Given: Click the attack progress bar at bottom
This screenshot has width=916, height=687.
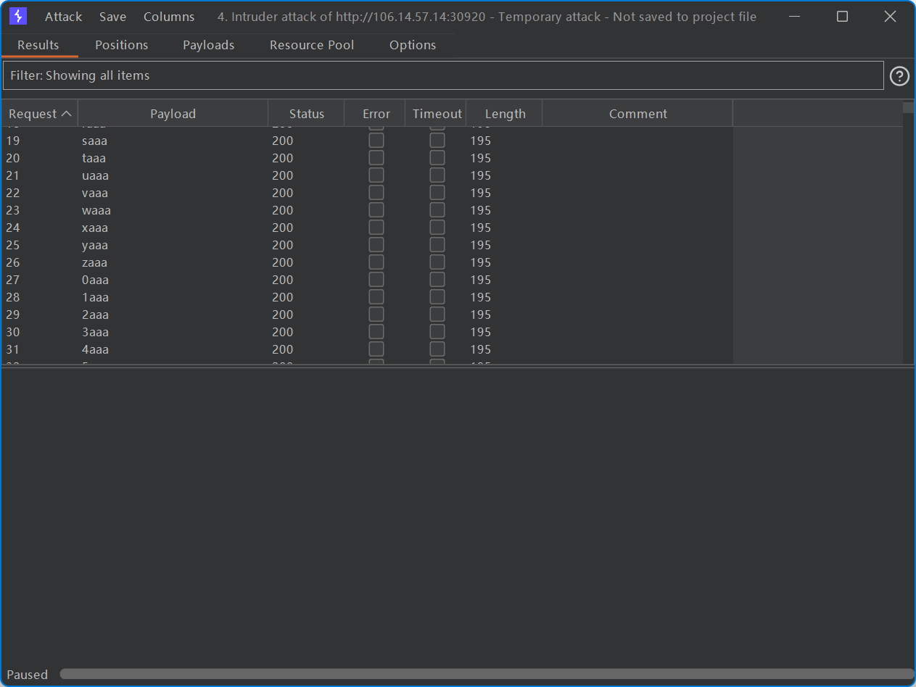Looking at the screenshot, I should [x=486, y=674].
